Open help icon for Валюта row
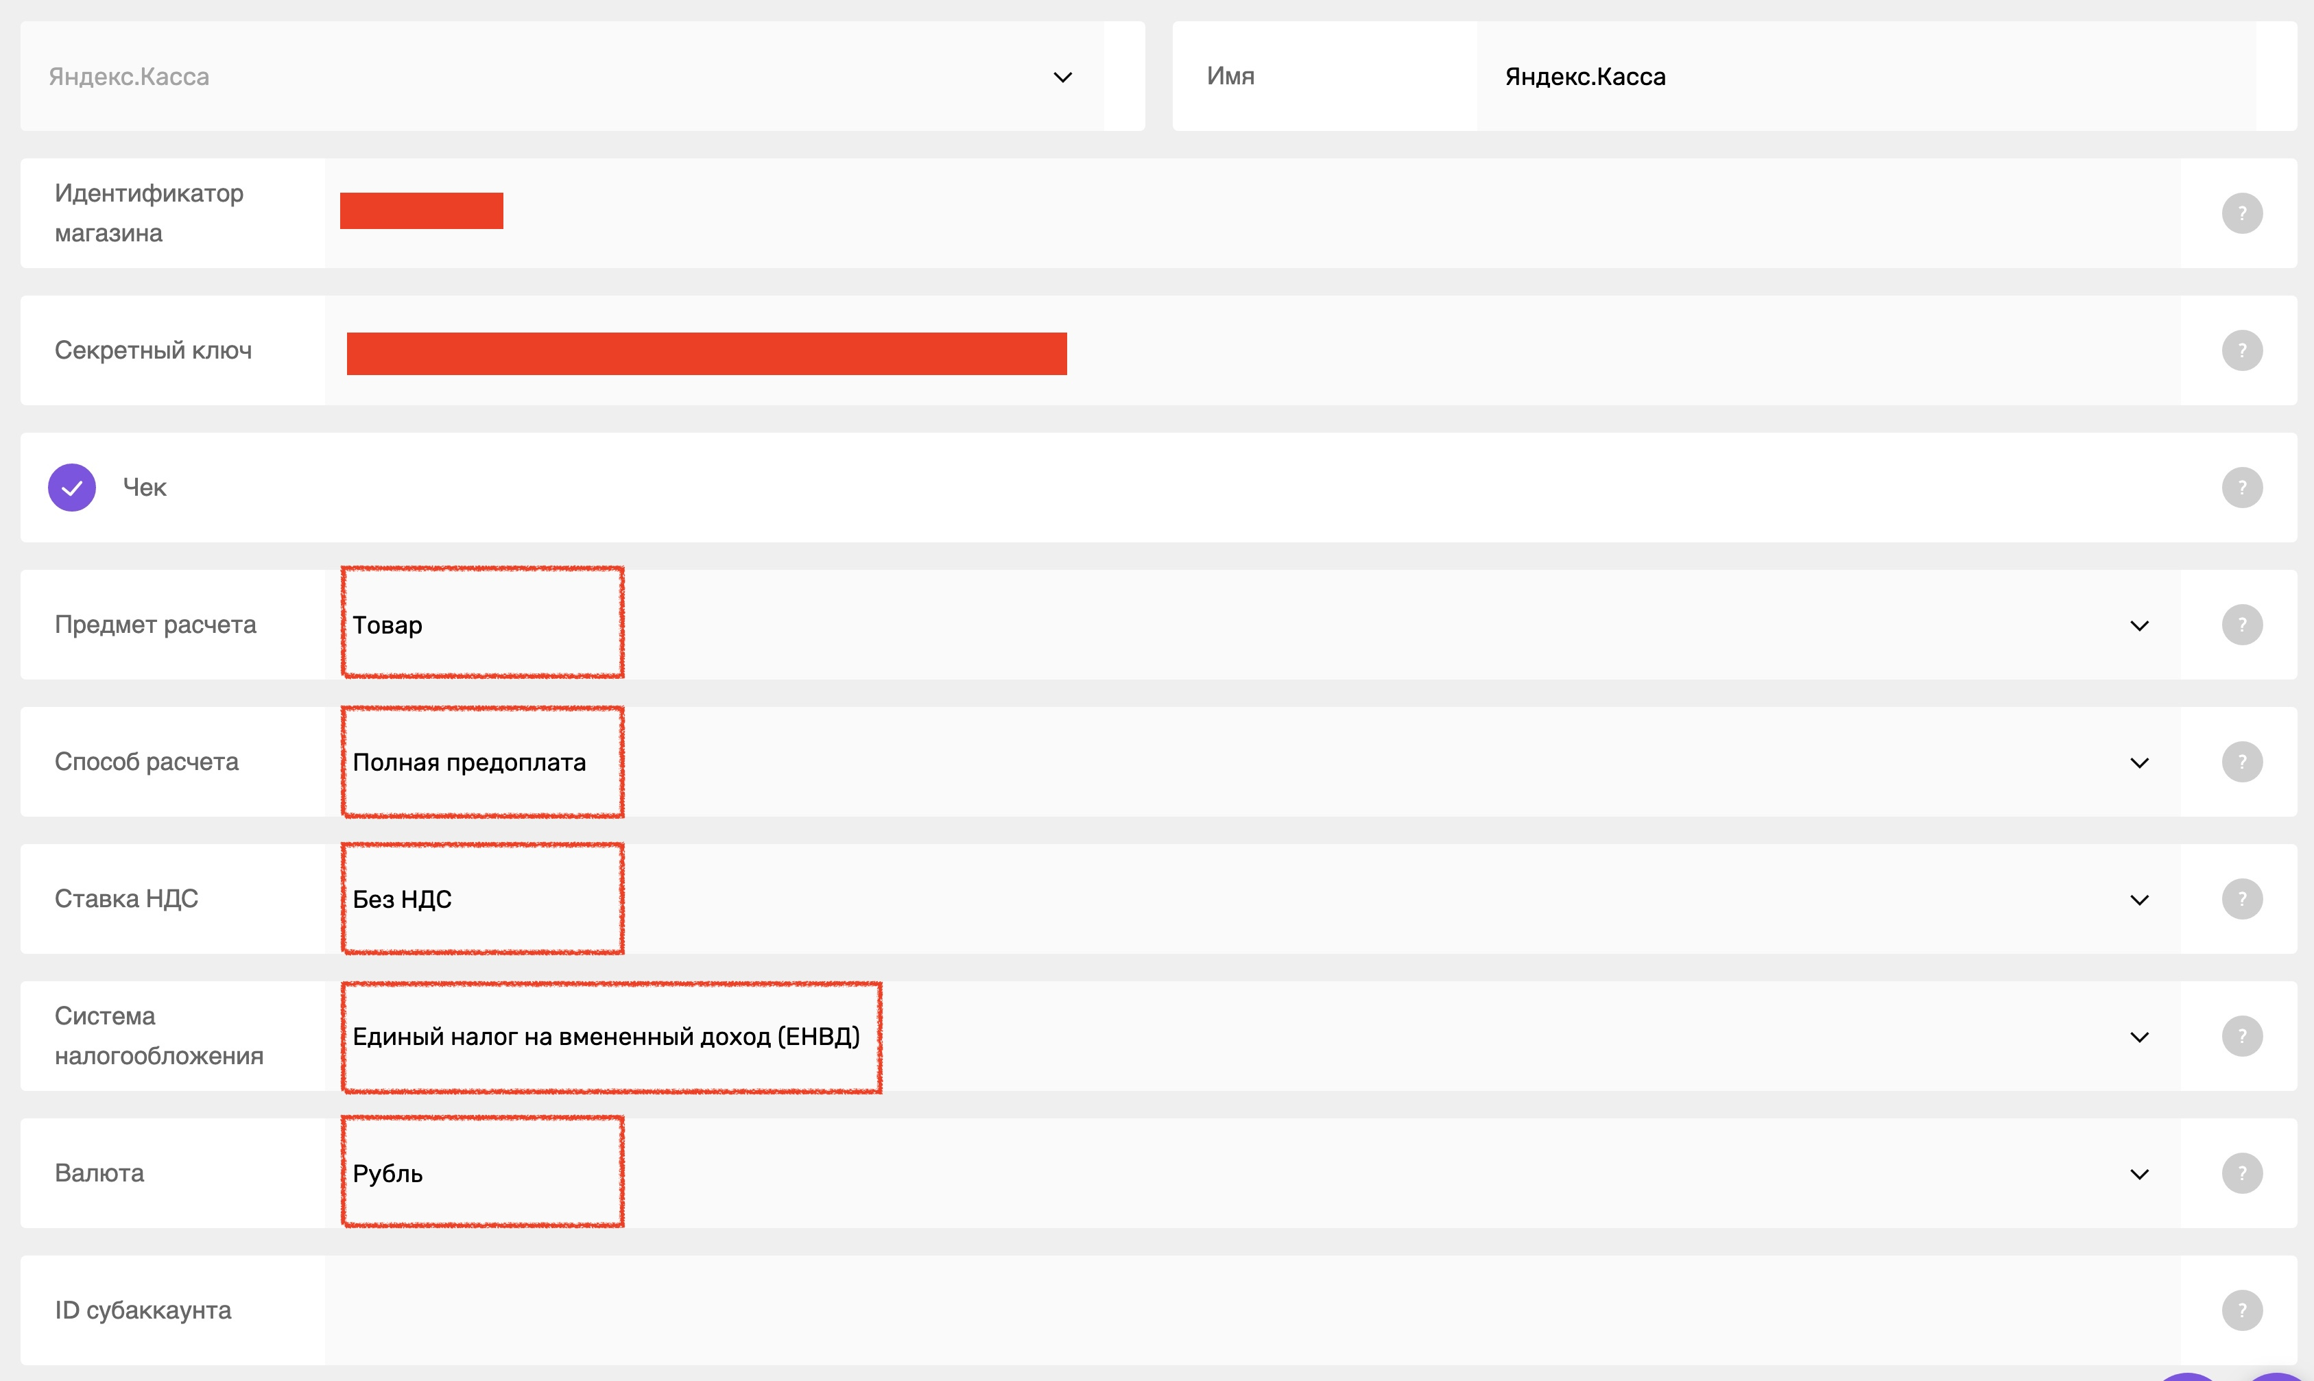The width and height of the screenshot is (2314, 1381). 2241,1173
